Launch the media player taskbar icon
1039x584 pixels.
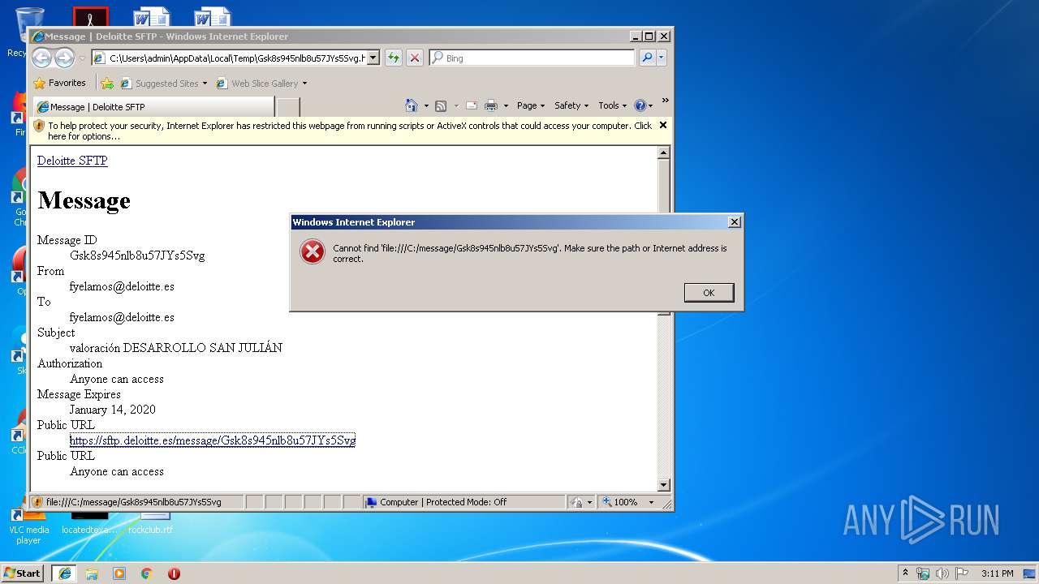coord(119,573)
